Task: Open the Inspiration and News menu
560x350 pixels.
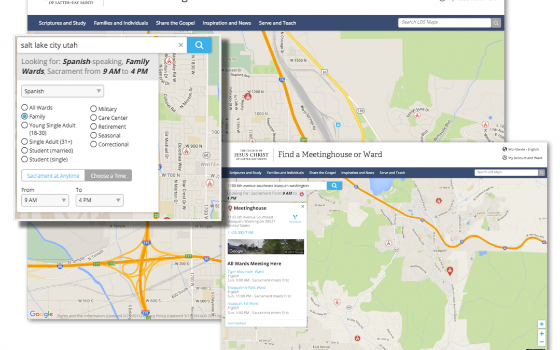Action: [x=227, y=23]
